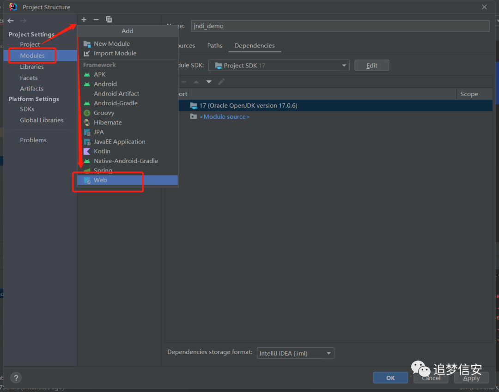Select the Module source dependency row

[335, 117]
